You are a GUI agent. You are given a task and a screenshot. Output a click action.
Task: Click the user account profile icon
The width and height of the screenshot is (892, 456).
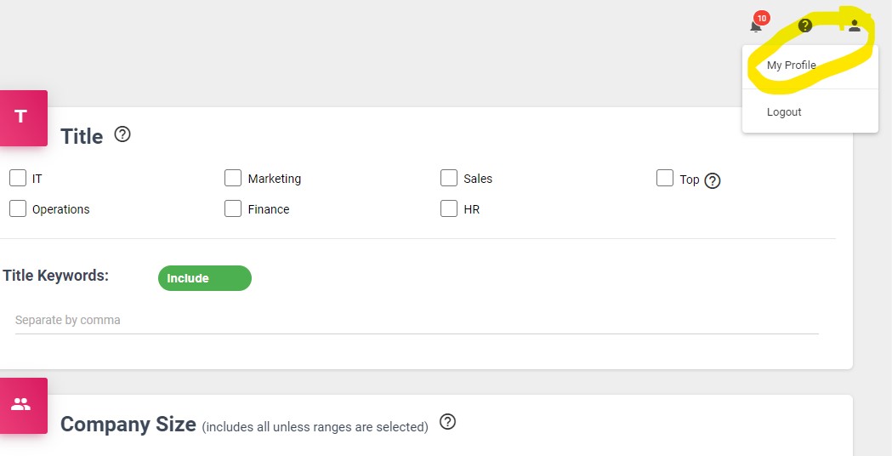click(x=855, y=25)
